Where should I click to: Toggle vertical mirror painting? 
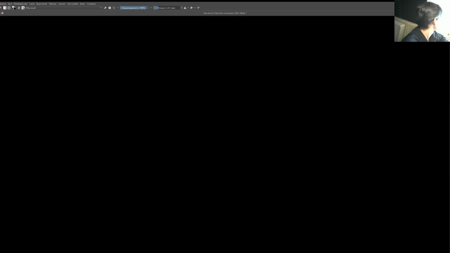(x=192, y=8)
